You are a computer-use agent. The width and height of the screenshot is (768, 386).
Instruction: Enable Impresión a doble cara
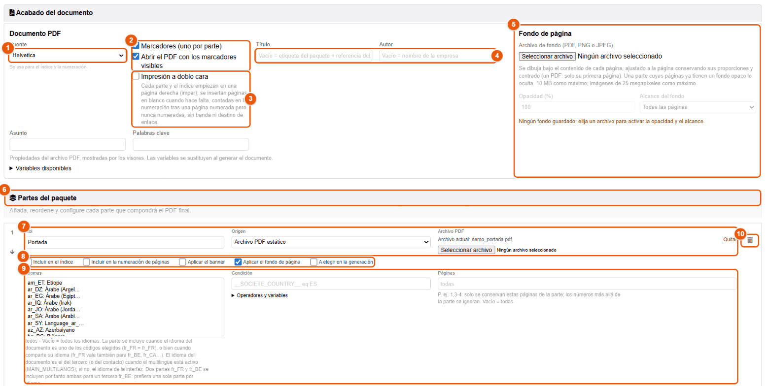(136, 76)
